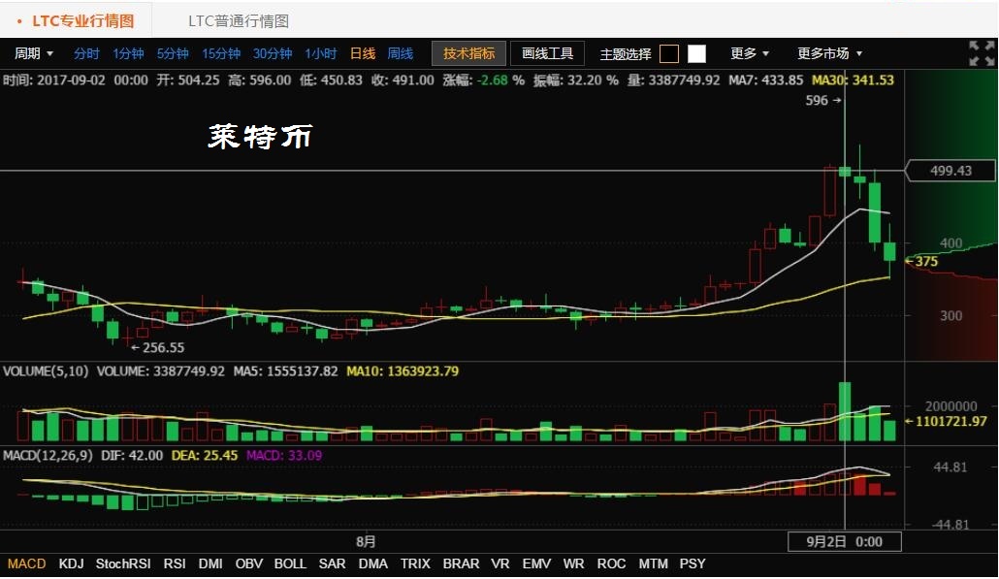Screen dimensions: 999x579
Task: Click the 256.55 low price label
Action: click(157, 348)
